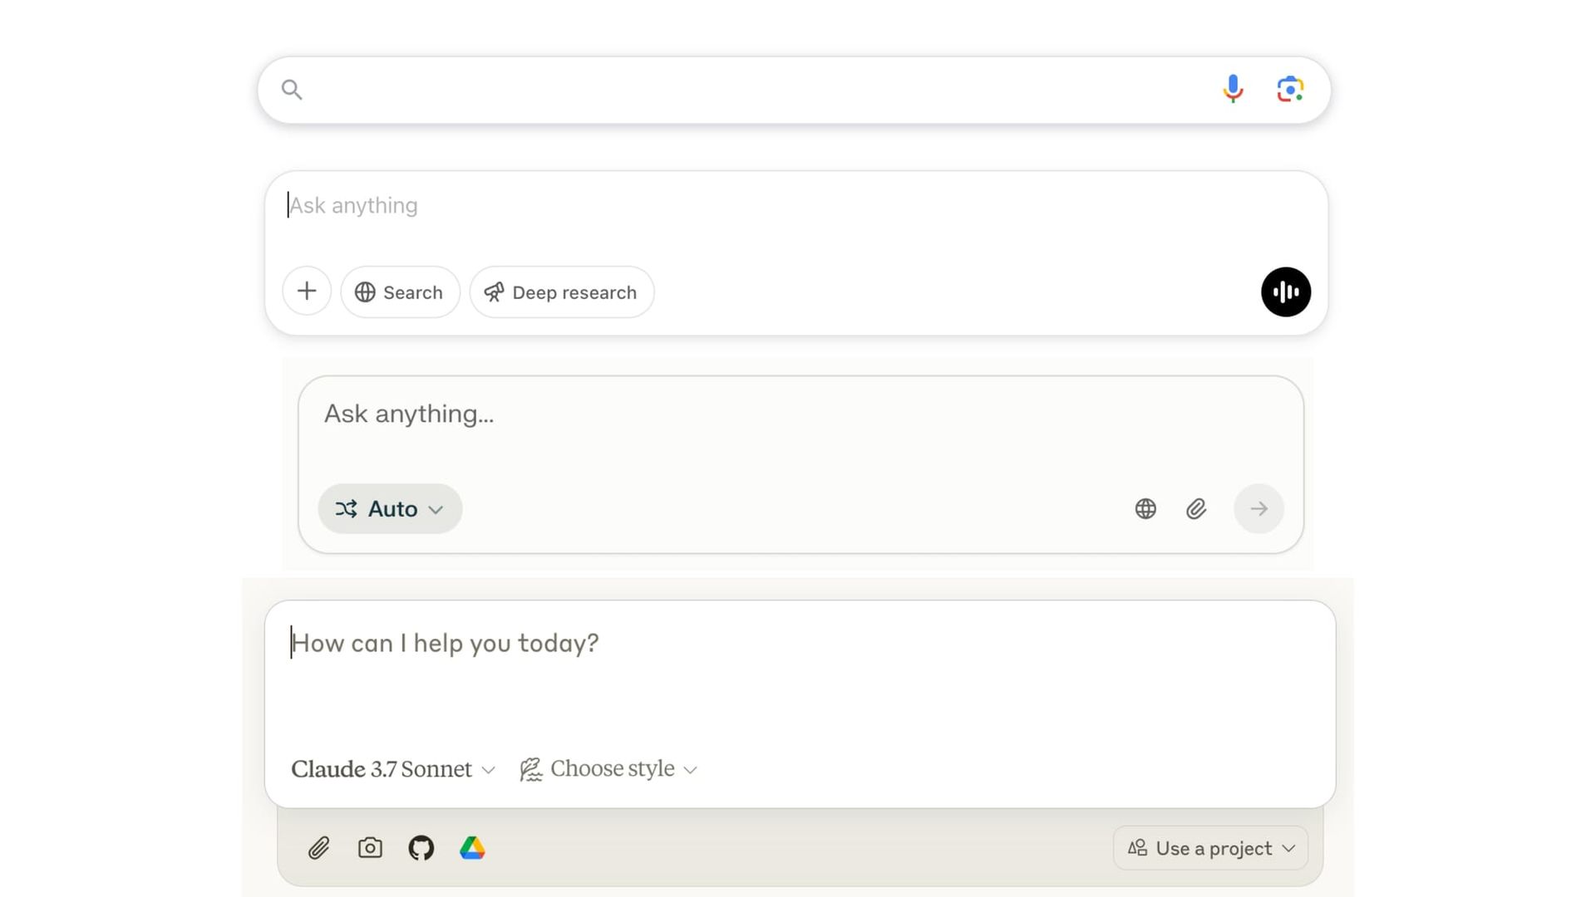Click the Google voice search microphone icon
Viewport: 1596px width, 897px height.
pyautogui.click(x=1233, y=89)
